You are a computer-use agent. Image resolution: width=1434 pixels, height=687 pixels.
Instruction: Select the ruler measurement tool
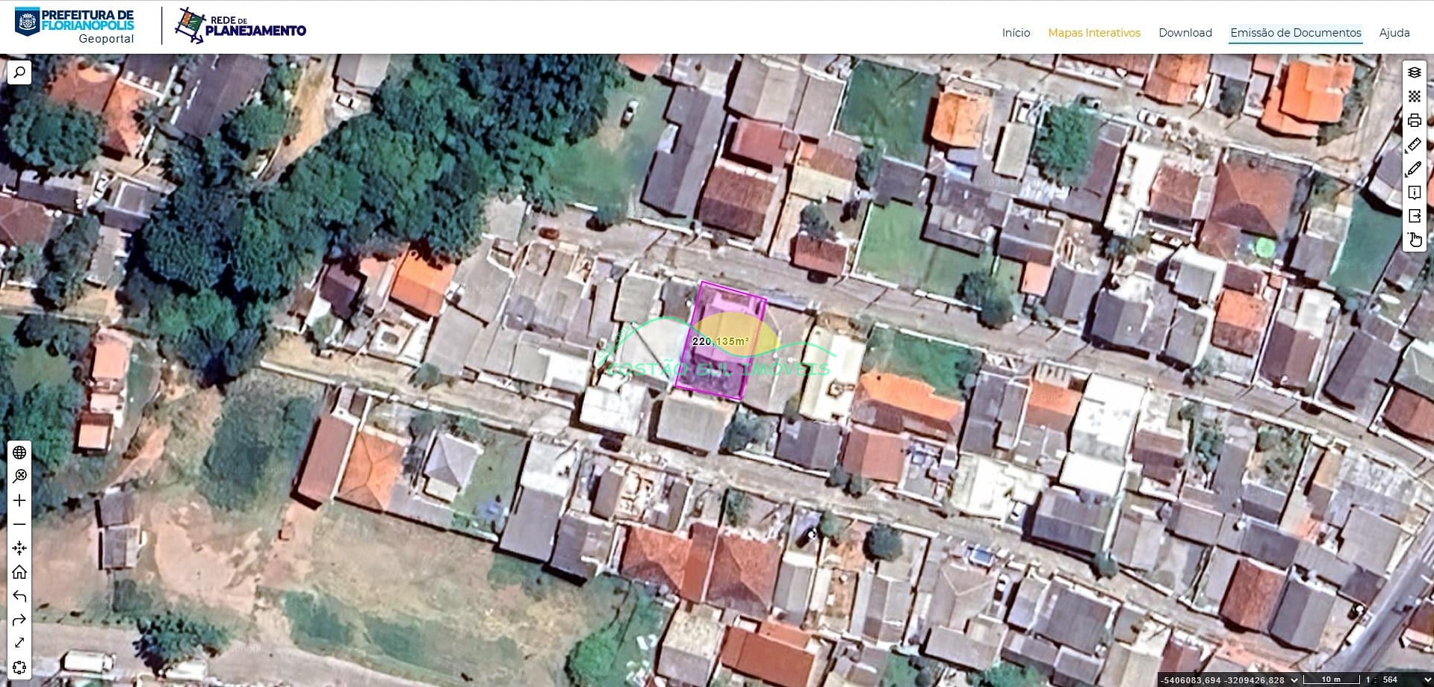pyautogui.click(x=1414, y=145)
